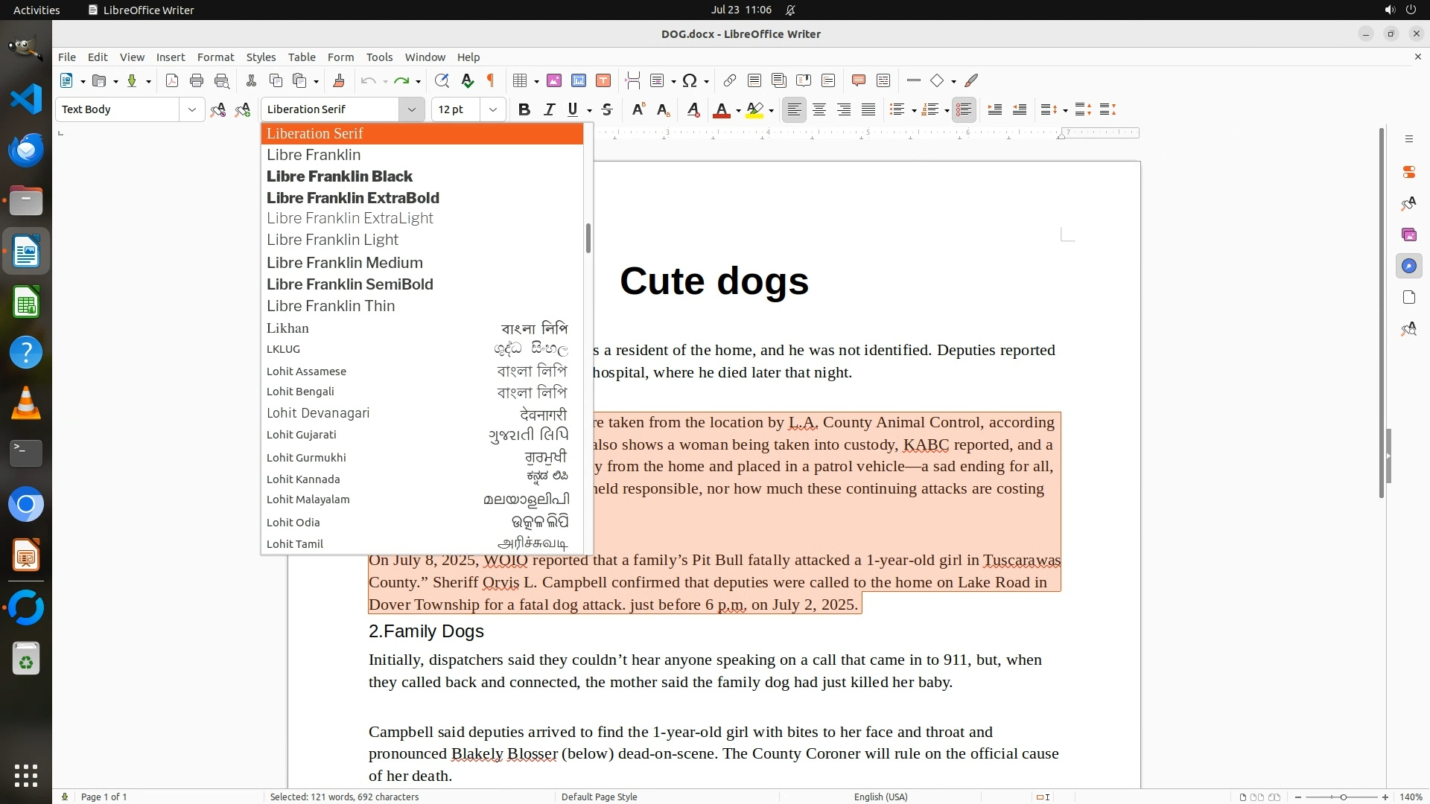
Task: Click the Strikethrough formatting icon
Action: (x=607, y=109)
